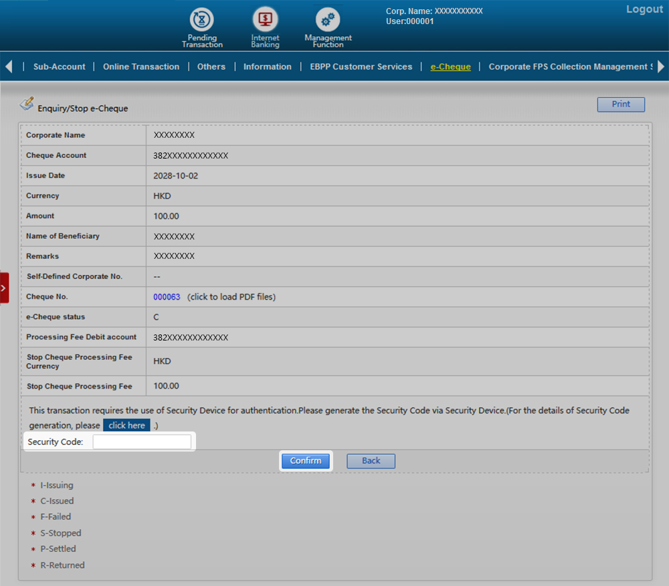
Task: Open the Online Transaction menu
Action: 141,67
